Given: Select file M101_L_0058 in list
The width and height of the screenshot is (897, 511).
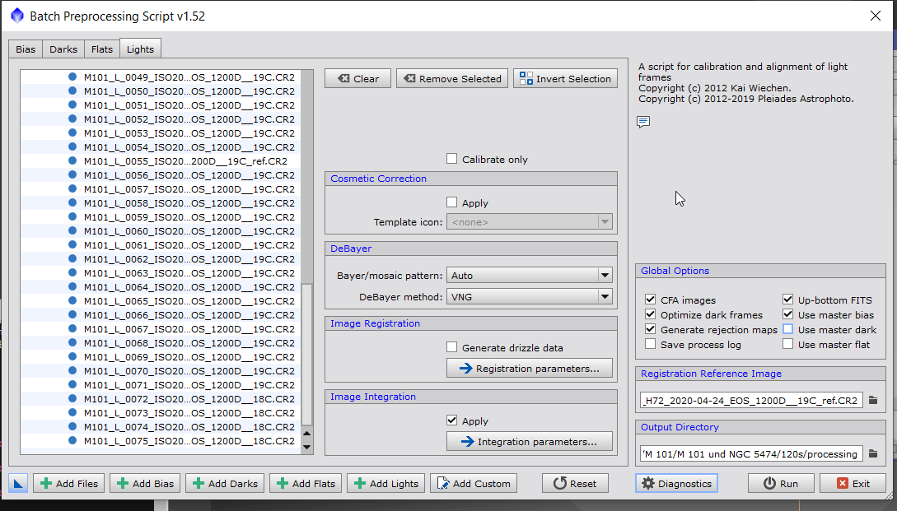Looking at the screenshot, I should point(160,203).
